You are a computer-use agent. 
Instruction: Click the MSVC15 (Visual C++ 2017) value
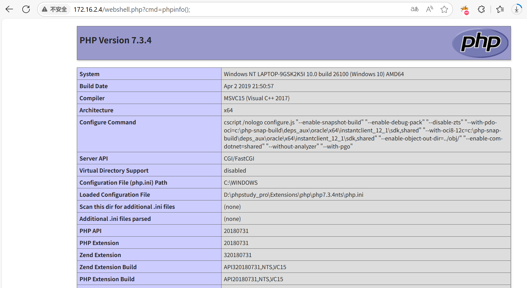click(x=257, y=98)
